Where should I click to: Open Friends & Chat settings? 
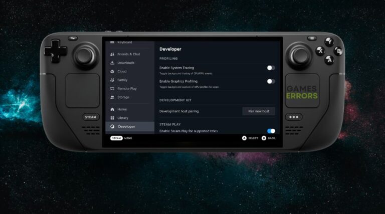(x=130, y=54)
